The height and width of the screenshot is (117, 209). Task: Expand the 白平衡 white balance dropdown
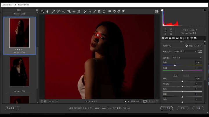pos(187,57)
